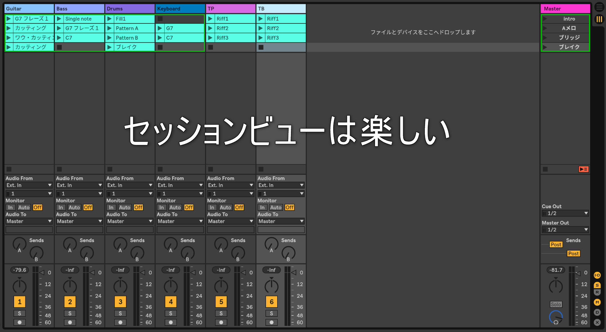606x332 pixels.
Task: Click the Back to Arrangement button
Action: (583, 169)
